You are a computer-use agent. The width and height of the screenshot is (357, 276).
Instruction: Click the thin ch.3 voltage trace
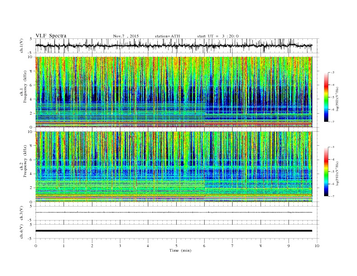pyautogui.click(x=174, y=212)
